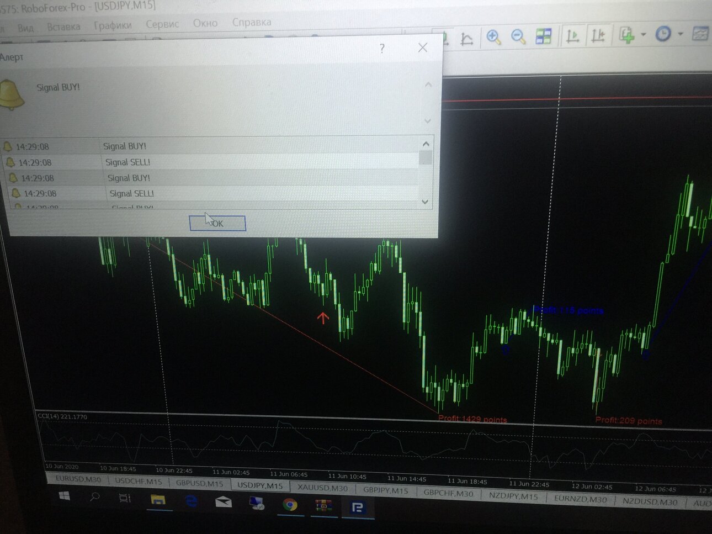Click alert history list scroll-down arrow
Image resolution: width=712 pixels, height=534 pixels.
(425, 202)
